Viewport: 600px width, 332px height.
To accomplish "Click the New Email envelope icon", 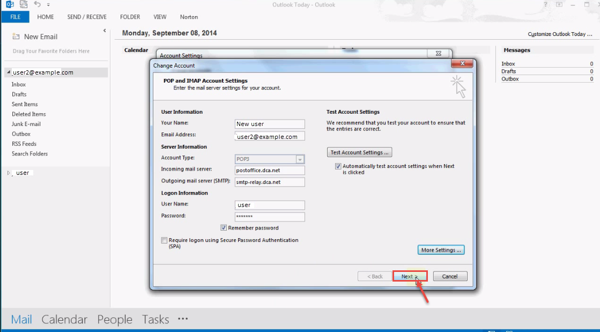I will coord(16,36).
